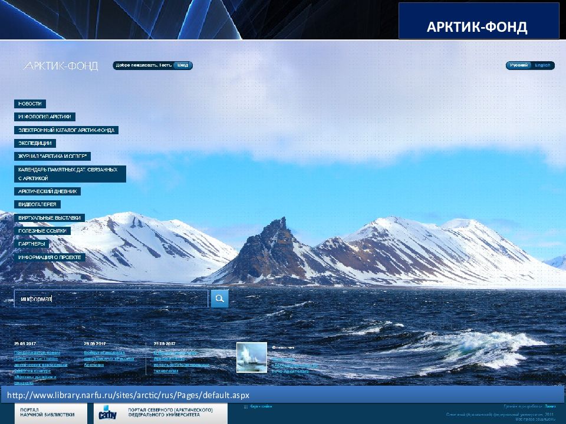Open Видеогалерея section
This screenshot has height=424, width=566.
point(37,204)
